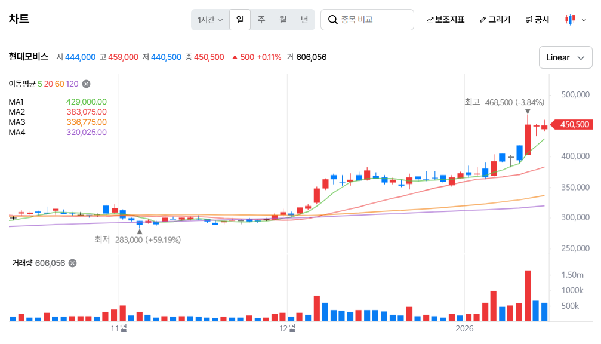Remove the 거래량 indicator with X icon
The width and height of the screenshot is (601, 344).
pyautogui.click(x=72, y=263)
